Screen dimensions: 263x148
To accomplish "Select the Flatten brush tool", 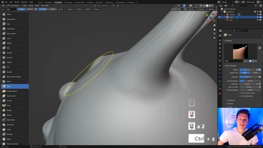I will 15,62.
